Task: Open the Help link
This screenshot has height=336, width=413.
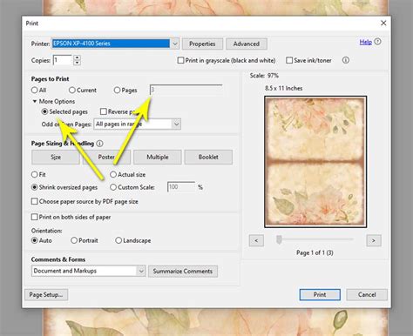Action: (366, 42)
